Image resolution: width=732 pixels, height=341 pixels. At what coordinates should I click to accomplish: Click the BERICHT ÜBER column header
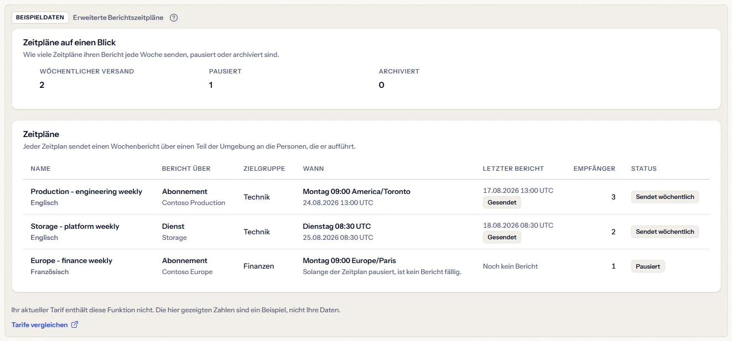coord(186,169)
